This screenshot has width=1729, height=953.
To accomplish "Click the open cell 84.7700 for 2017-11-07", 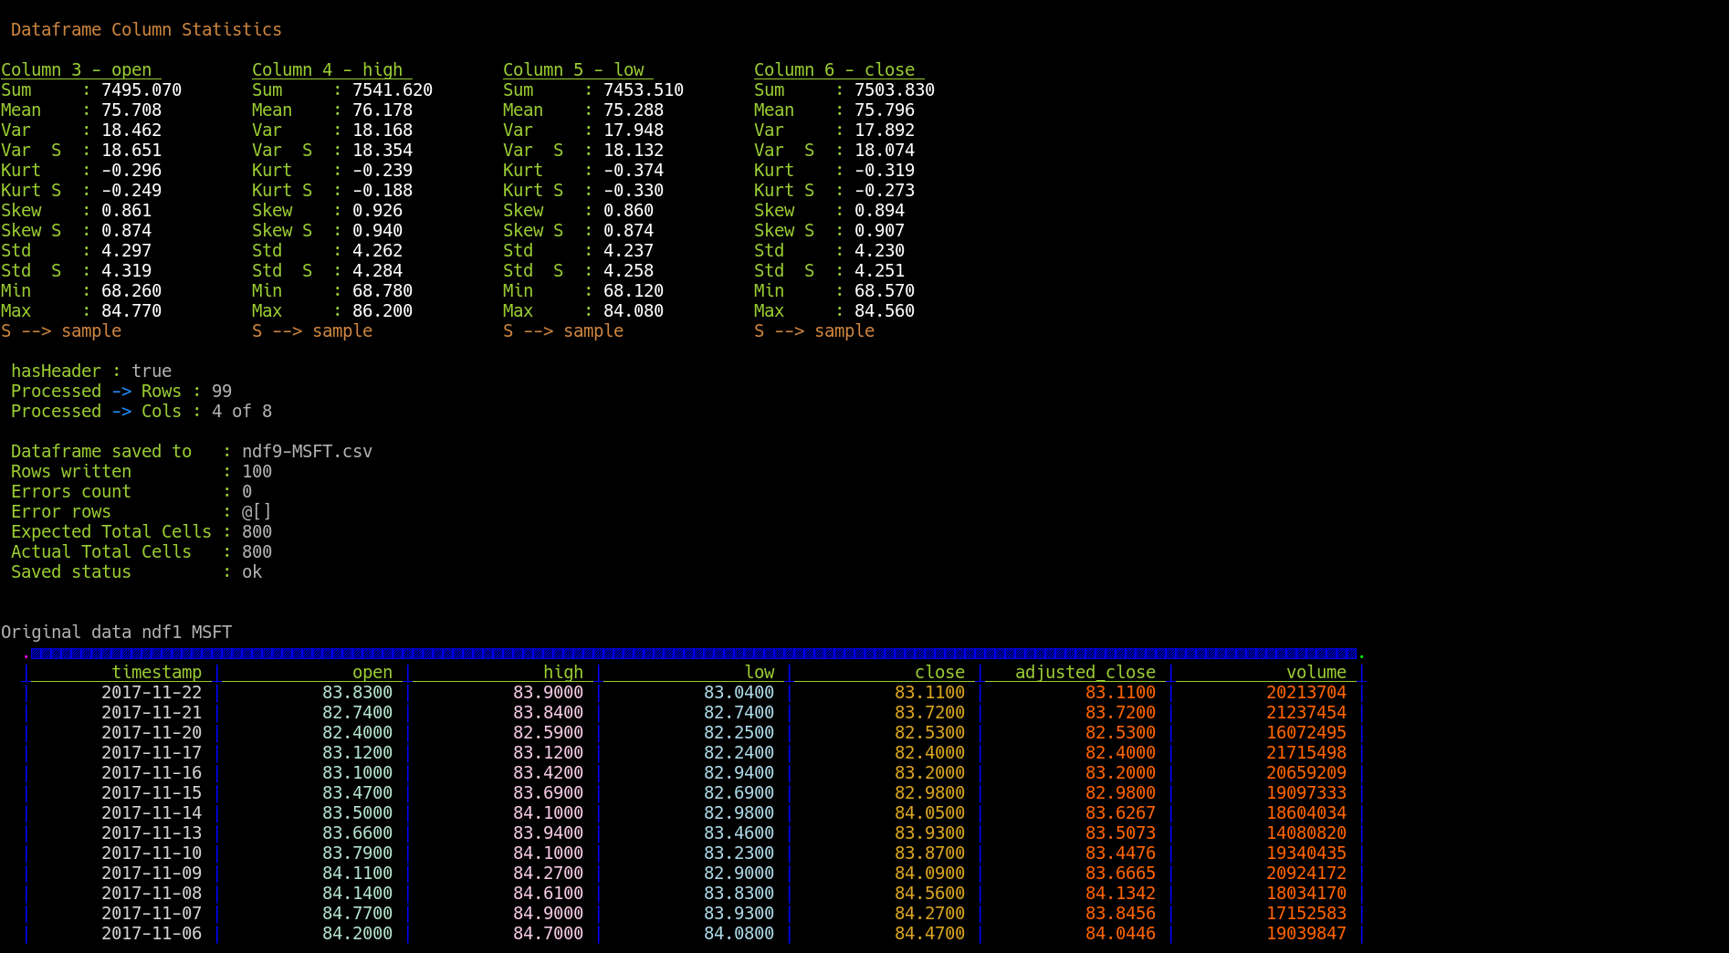I will (x=358, y=913).
